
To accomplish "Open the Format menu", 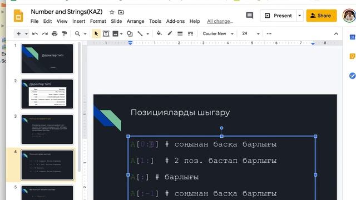I will 98,21.
